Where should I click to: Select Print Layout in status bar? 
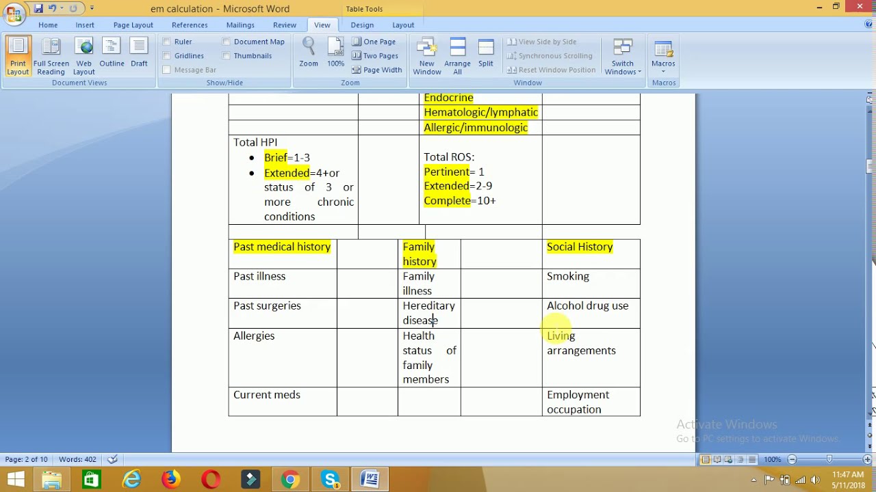click(x=706, y=460)
